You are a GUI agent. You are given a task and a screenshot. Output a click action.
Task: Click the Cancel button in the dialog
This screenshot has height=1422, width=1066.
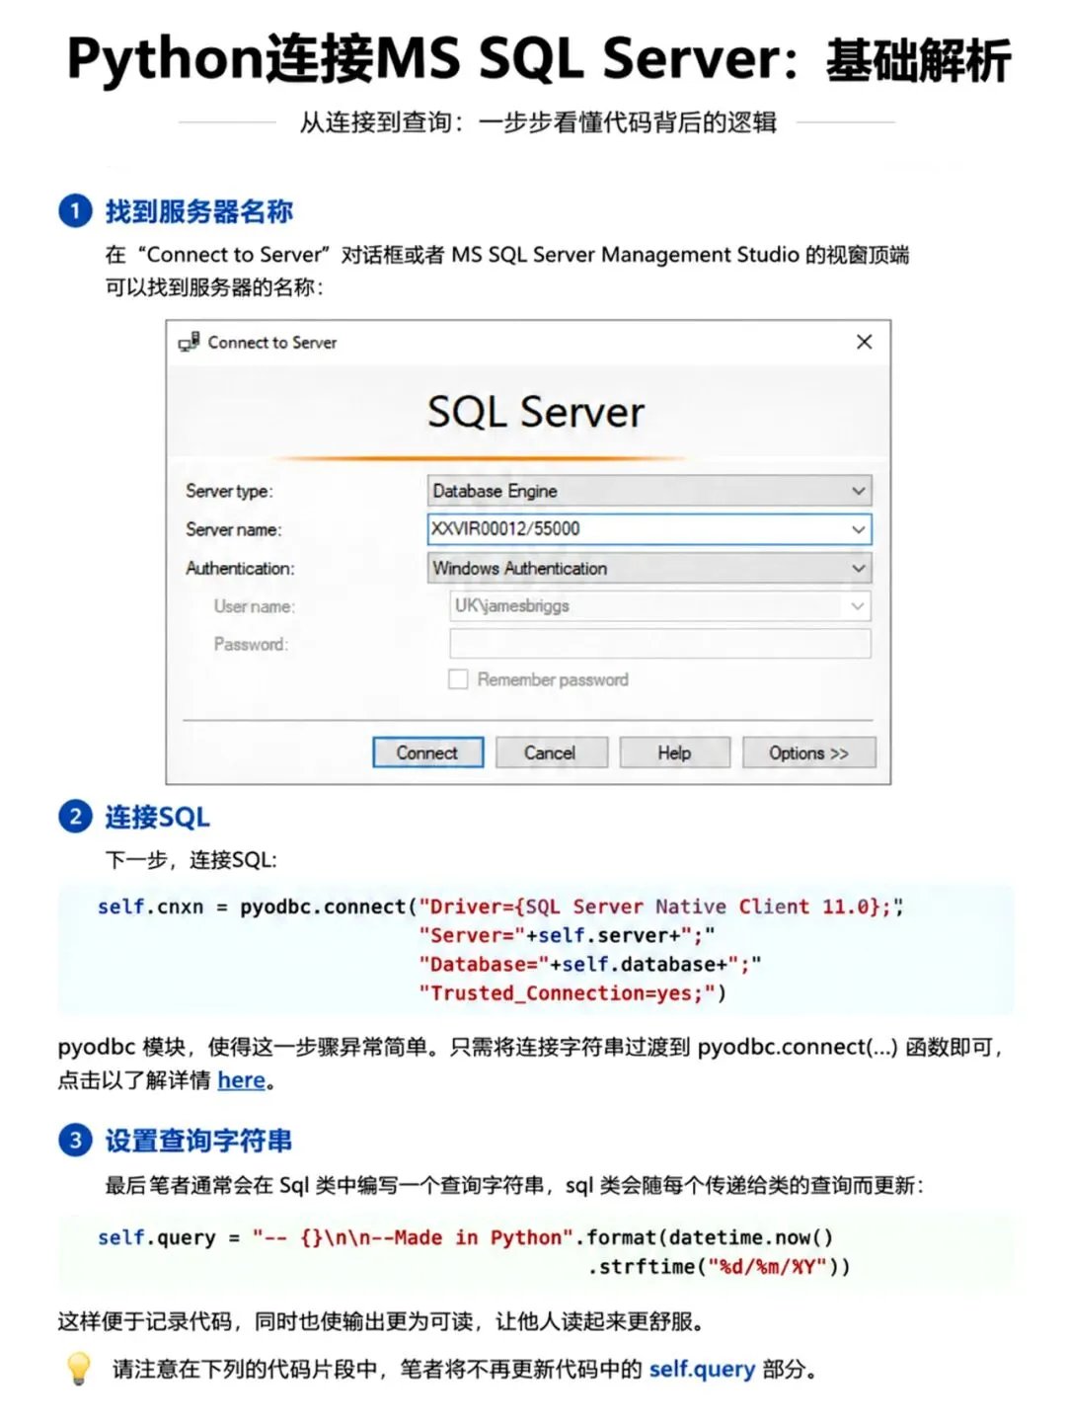pos(550,752)
